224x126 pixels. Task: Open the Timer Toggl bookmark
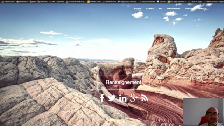[x=195, y=2]
